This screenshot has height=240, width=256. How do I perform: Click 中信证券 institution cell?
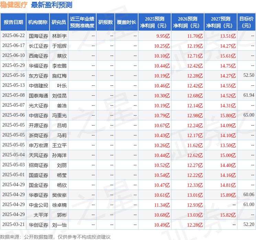(x=38, y=115)
